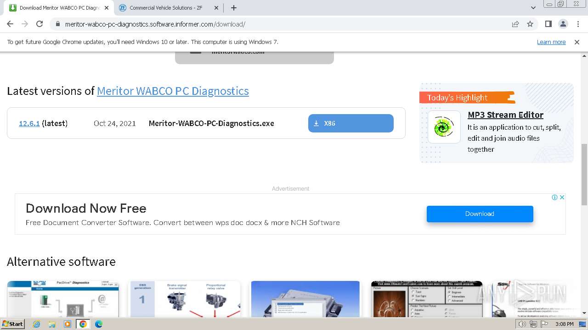Image resolution: width=588 pixels, height=330 pixels.
Task: Open PacDrive Diagnostics alternative thumbnail
Action: coord(63,299)
